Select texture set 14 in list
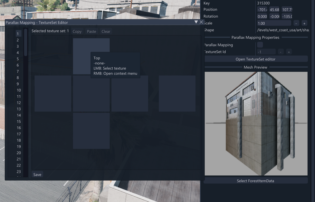Image resolution: width=315 pixels, height=202 pixels. coord(18,115)
